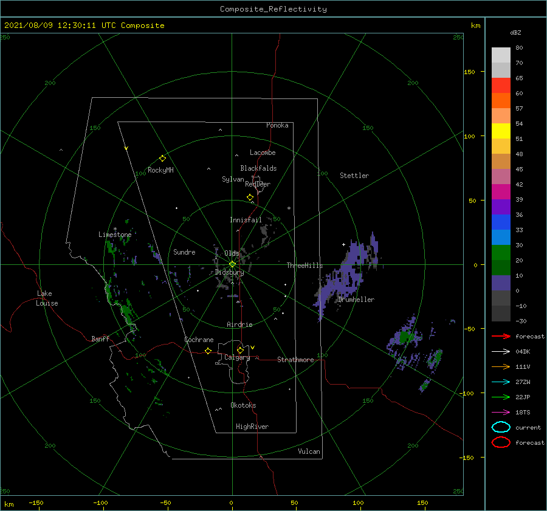The width and height of the screenshot is (547, 511).
Task: Click the dBZ legend heading
Action: (x=515, y=32)
